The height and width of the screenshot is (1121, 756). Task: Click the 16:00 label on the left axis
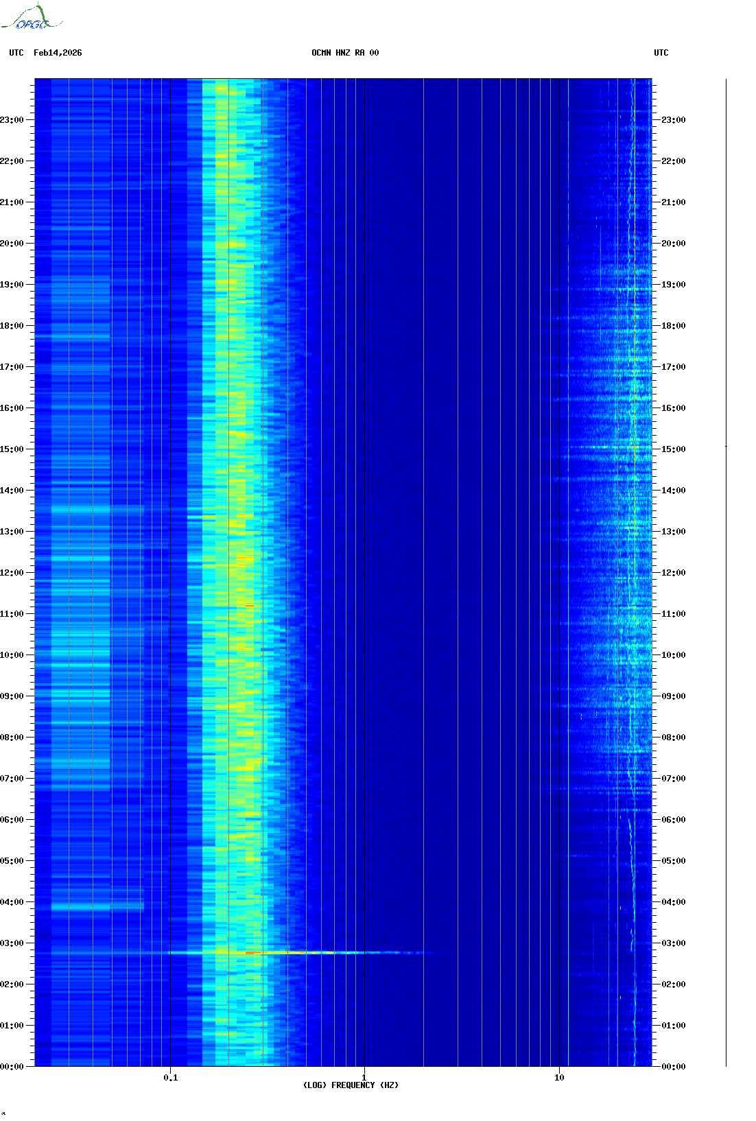(x=12, y=408)
